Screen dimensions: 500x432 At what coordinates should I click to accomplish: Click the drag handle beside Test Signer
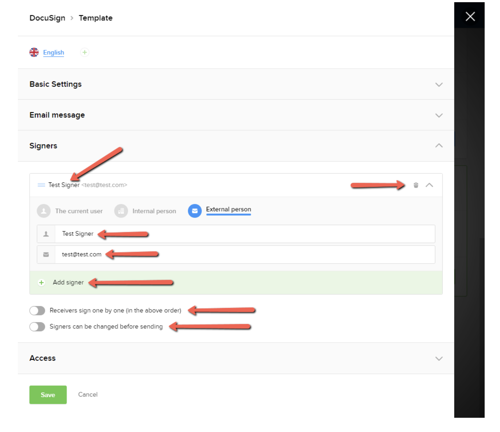[41, 185]
